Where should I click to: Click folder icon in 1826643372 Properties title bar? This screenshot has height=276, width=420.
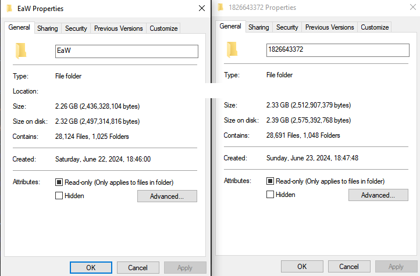click(x=220, y=7)
